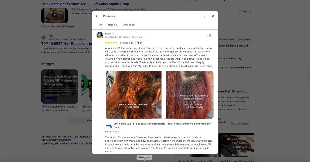Screen dimensions: 310x162
Task: Open the tangled hair extensions correction photo
Action: point(134,95)
